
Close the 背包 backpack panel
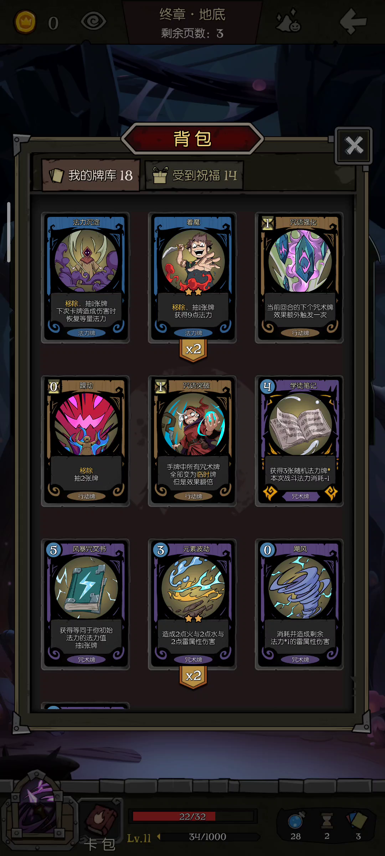click(354, 146)
